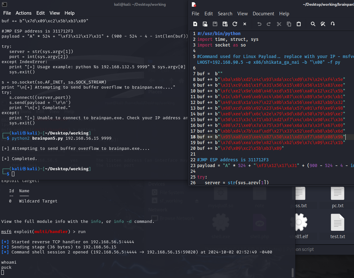354x278 pixels.
Task: Select the test.txt file icon
Action: point(337,223)
